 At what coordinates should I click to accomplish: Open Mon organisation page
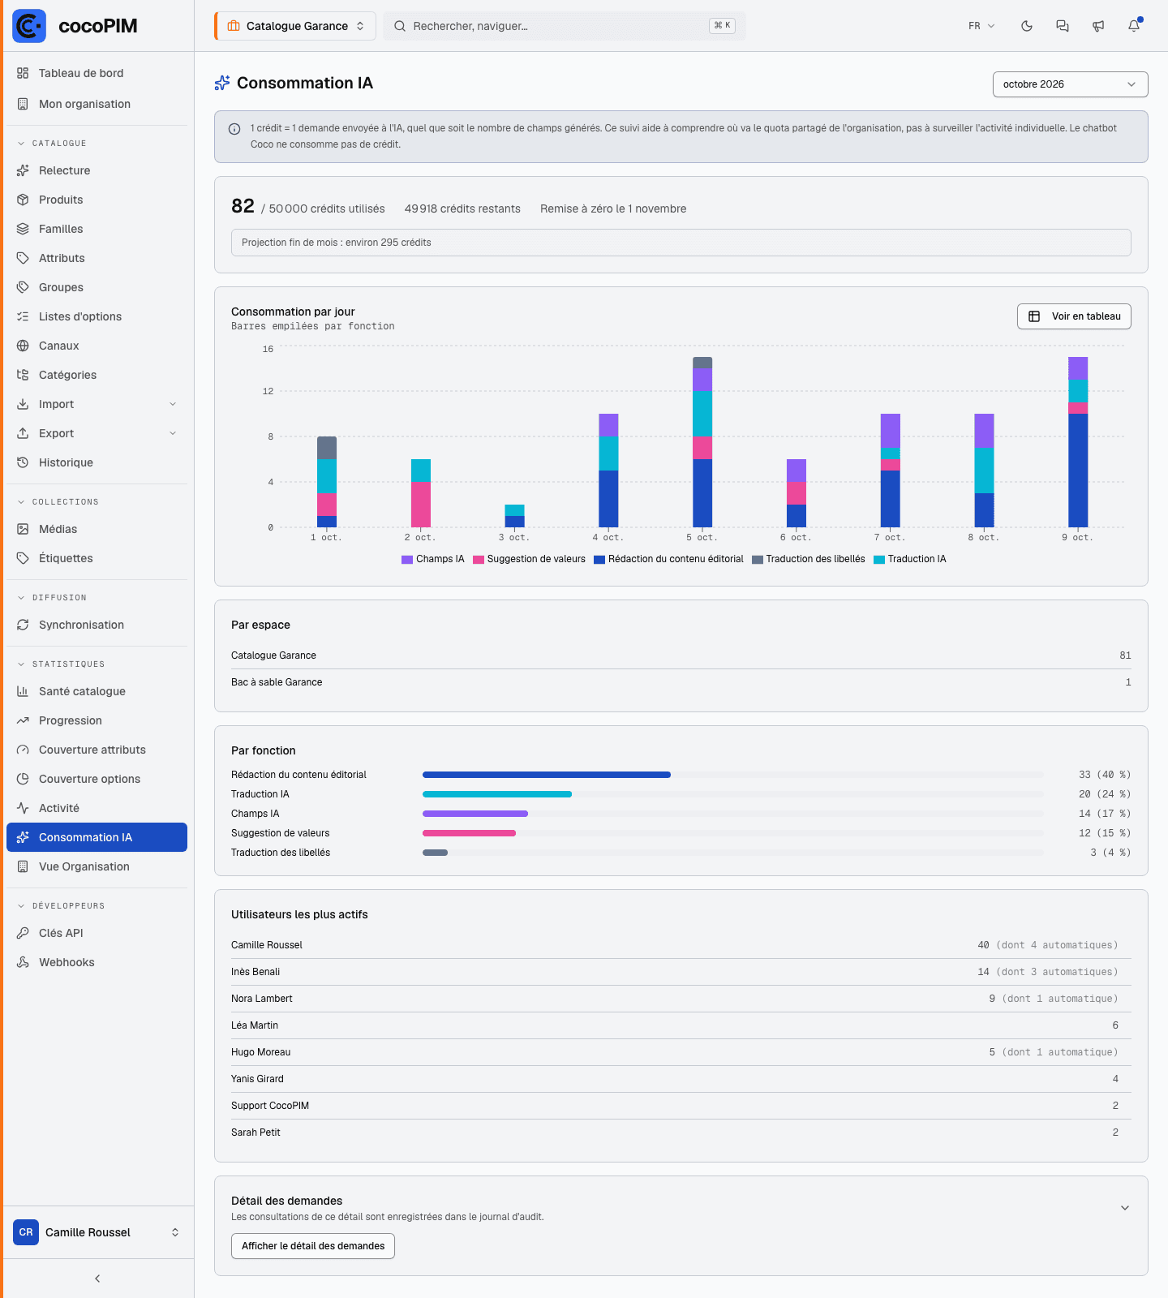tap(97, 104)
